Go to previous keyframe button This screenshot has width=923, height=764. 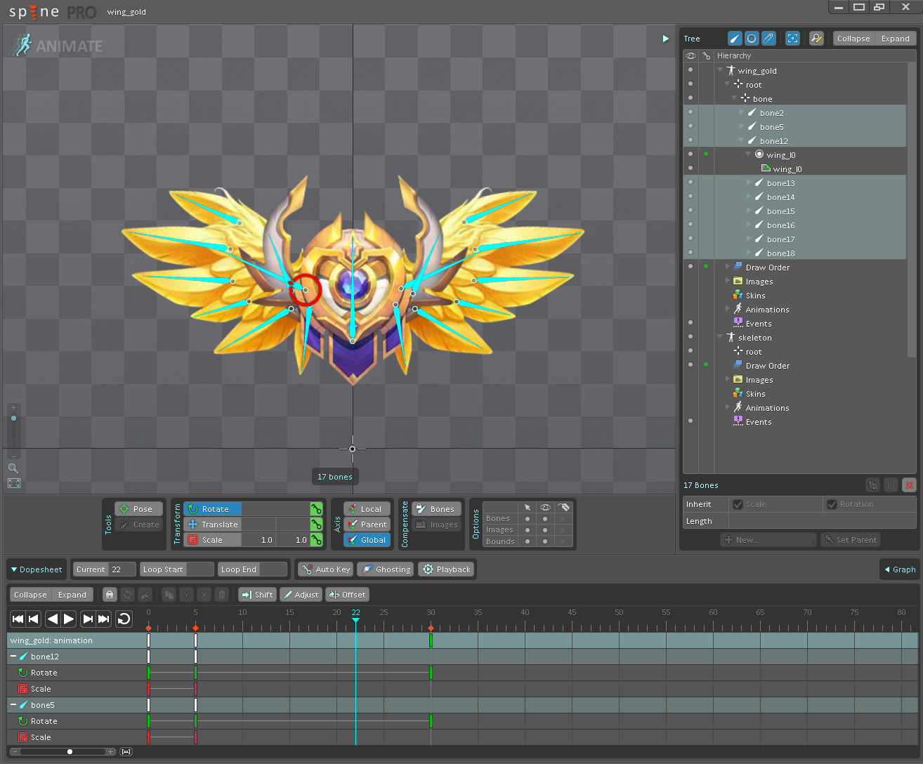[x=33, y=619]
